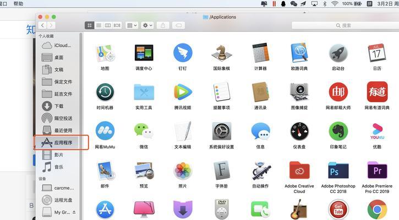Viewport: 399px width, 220px height.
Task: Open 系统偏好设置 System Preferences
Action: (x=222, y=131)
